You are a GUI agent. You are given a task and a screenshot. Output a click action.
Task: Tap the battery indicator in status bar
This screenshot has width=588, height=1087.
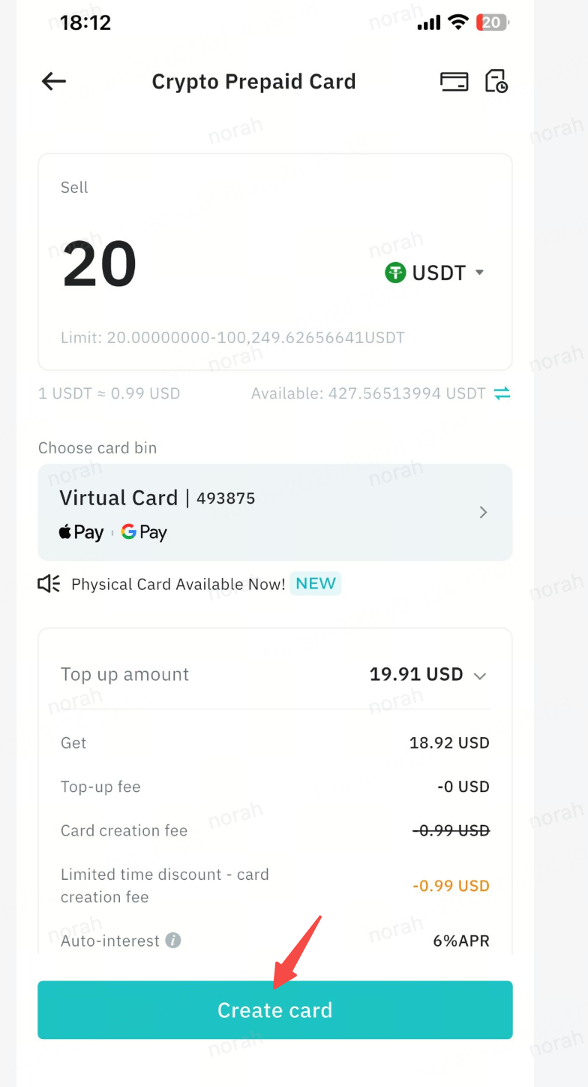[492, 23]
